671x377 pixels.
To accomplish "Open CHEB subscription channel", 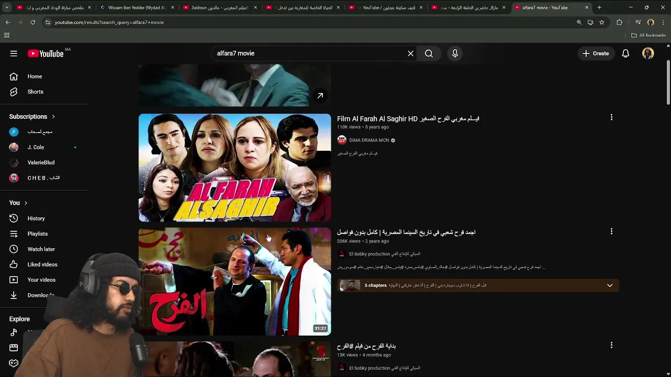I will coord(45,178).
